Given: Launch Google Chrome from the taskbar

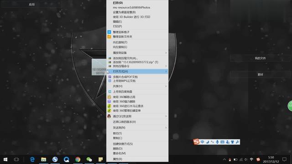Looking at the screenshot, I should [x=78, y=159].
